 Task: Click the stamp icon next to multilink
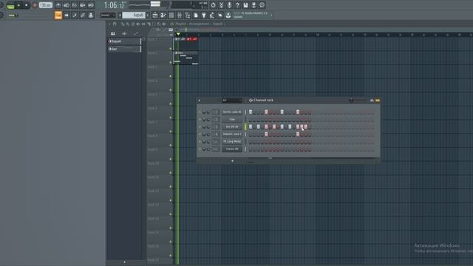pyautogui.click(x=91, y=15)
